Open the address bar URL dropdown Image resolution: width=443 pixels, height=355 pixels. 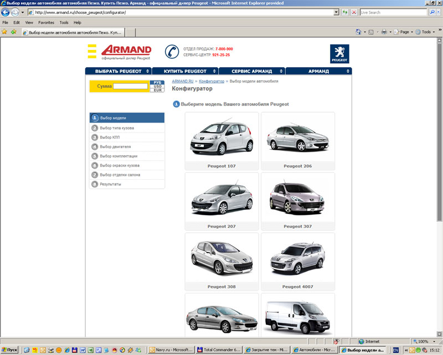[x=336, y=12]
